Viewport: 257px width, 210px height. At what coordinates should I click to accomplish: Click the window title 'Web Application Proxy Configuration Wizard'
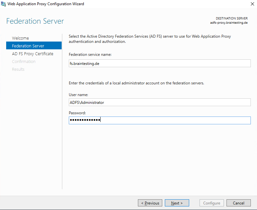[46, 4]
